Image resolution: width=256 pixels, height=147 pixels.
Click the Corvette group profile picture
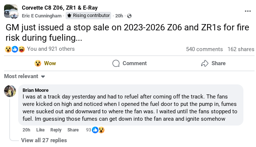point(11,11)
